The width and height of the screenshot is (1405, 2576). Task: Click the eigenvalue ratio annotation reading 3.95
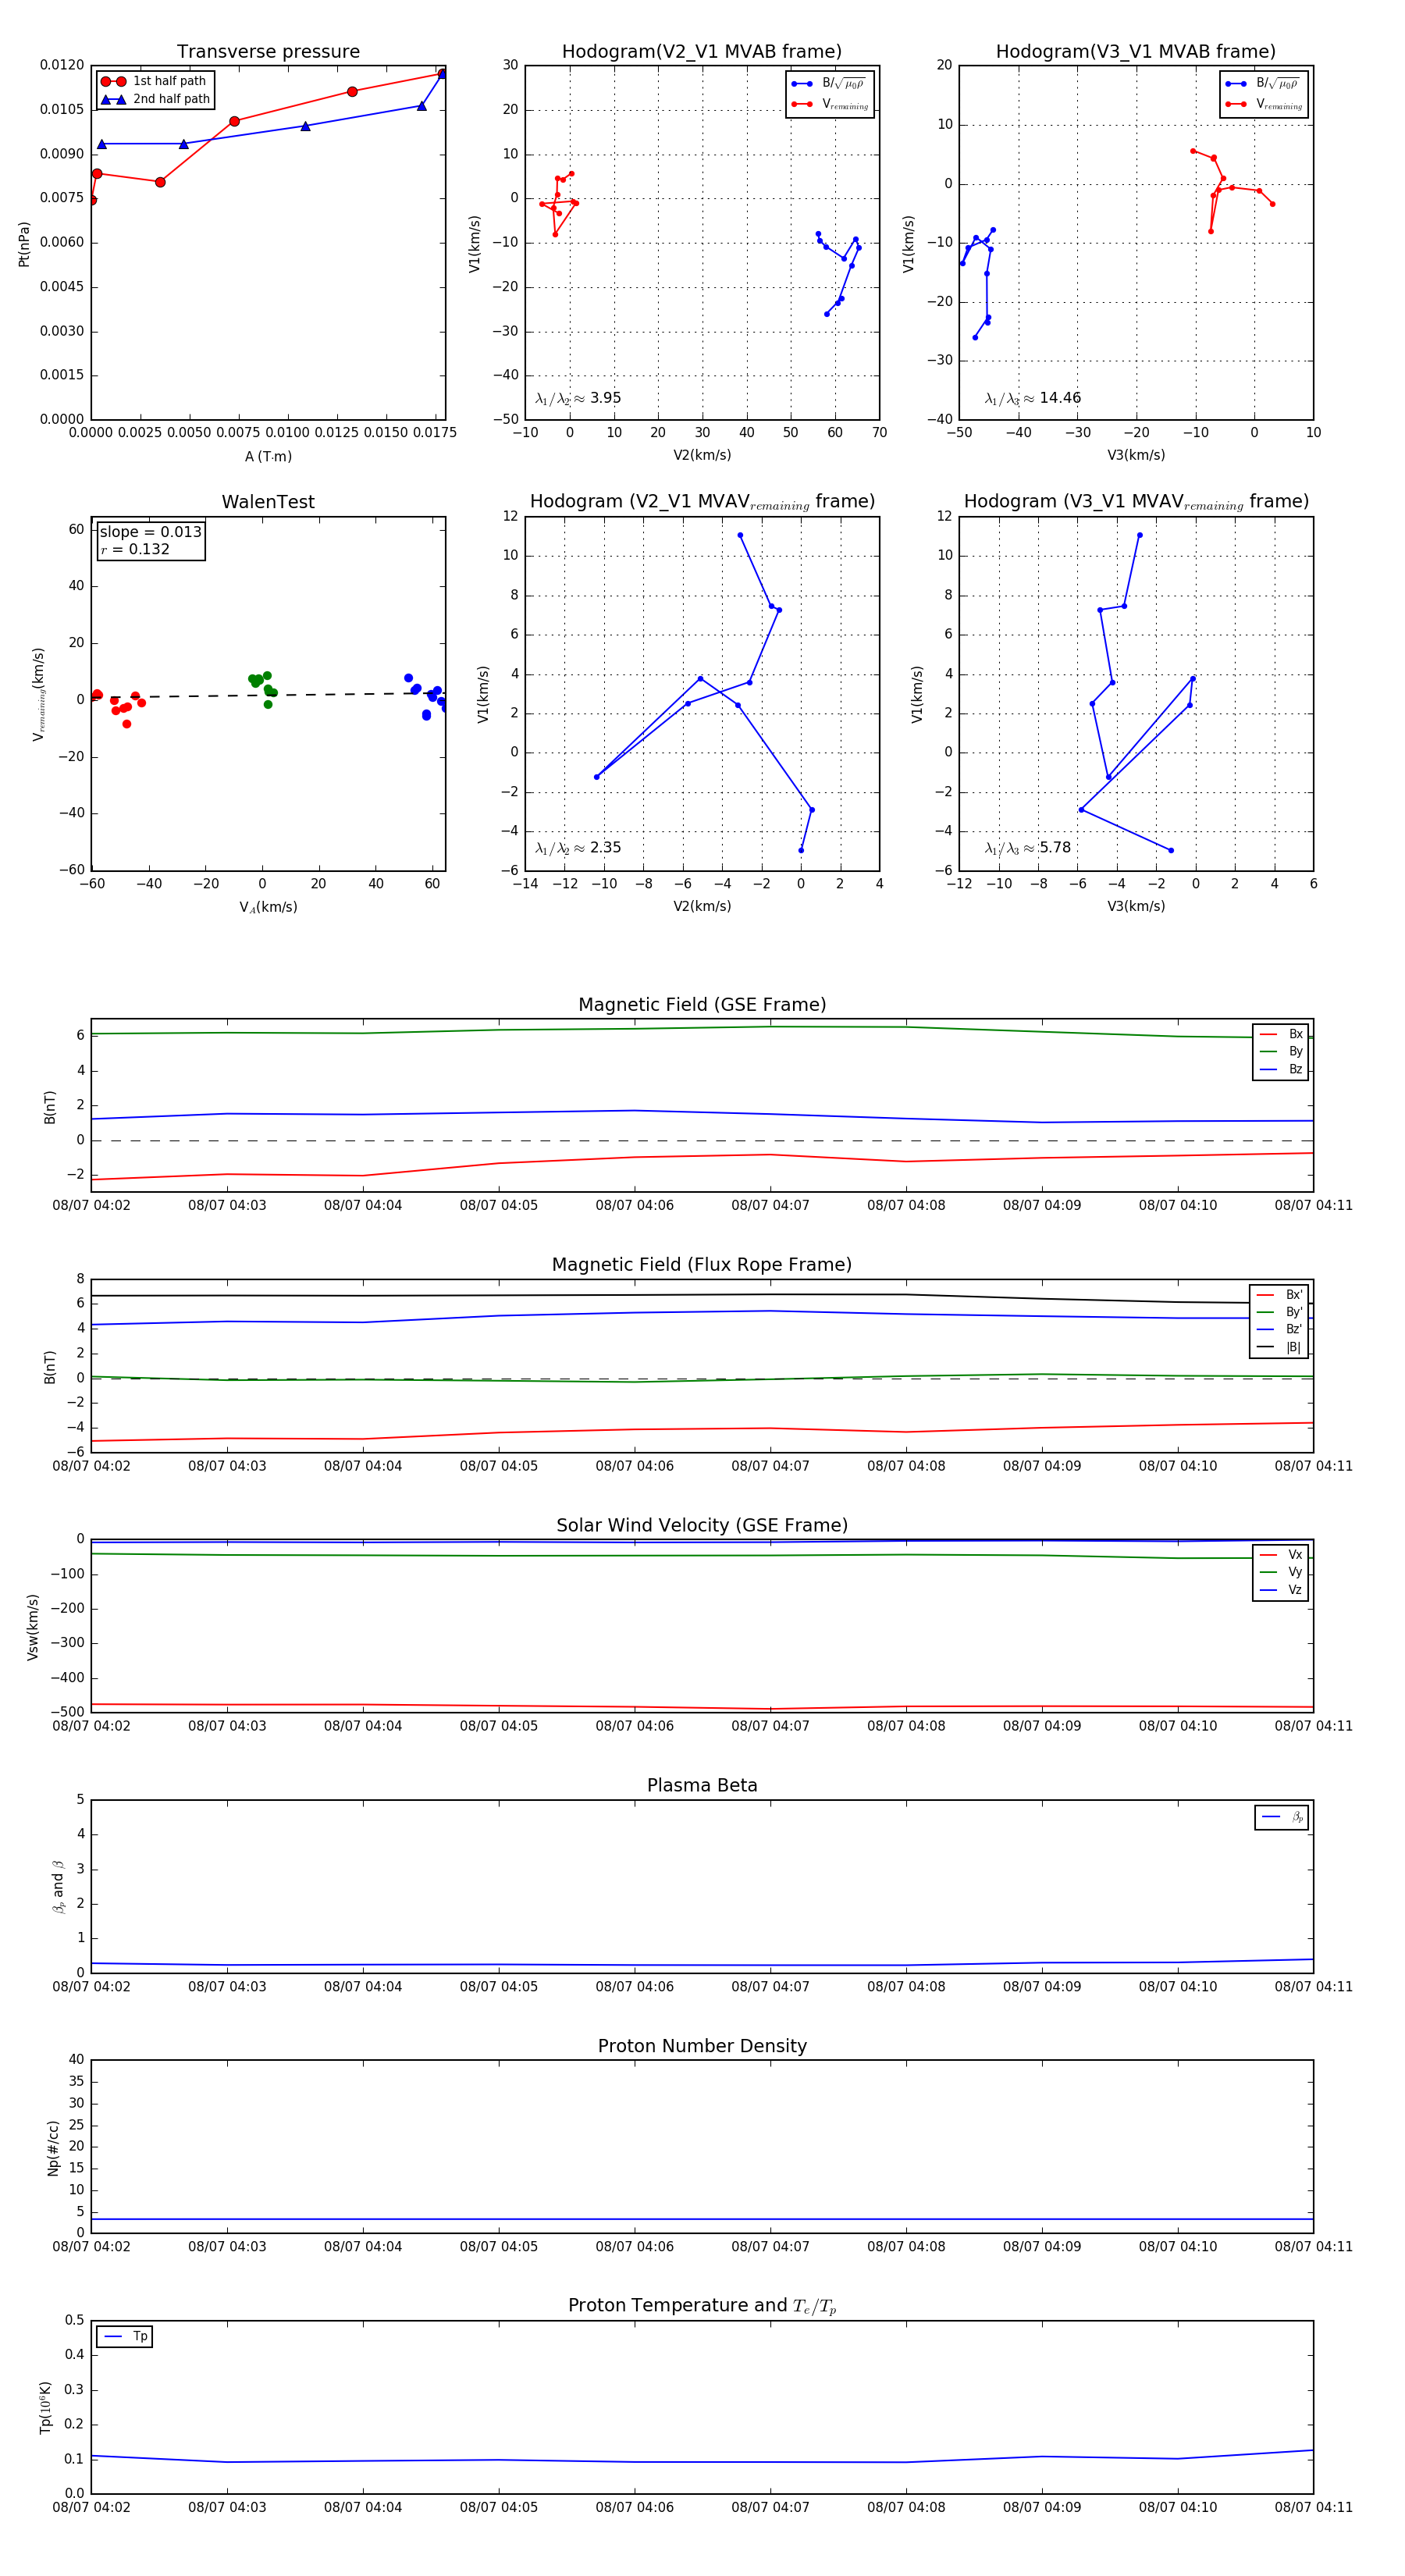[x=578, y=398]
